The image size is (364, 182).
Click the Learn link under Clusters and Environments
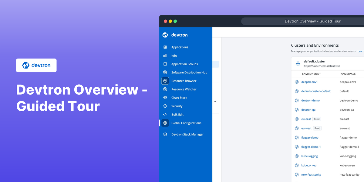click(x=360, y=51)
